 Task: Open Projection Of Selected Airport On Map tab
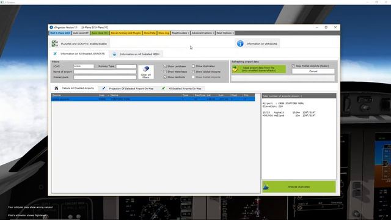pyautogui.click(x=128, y=88)
